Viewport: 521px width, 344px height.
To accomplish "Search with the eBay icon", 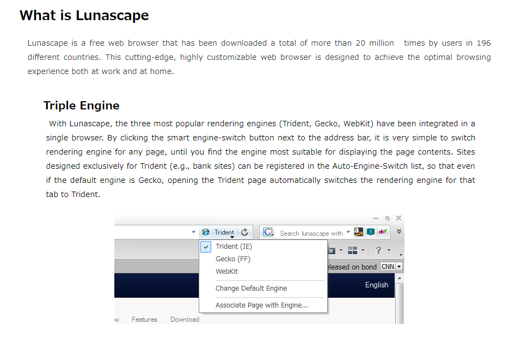I will 383,232.
